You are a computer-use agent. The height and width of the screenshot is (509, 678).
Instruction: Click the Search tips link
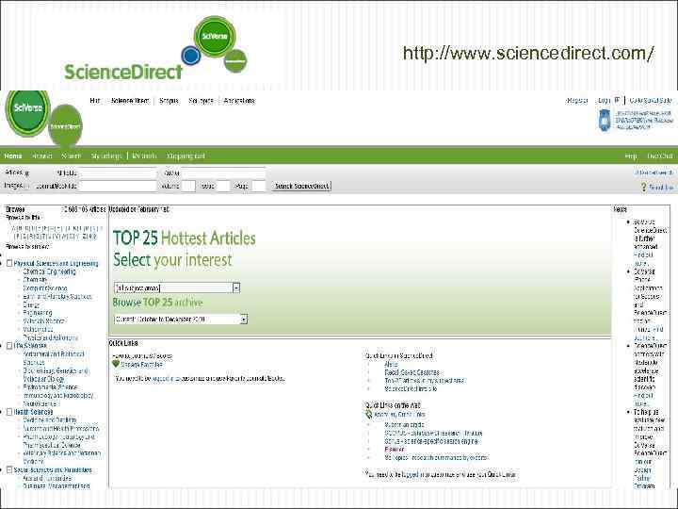(x=661, y=187)
